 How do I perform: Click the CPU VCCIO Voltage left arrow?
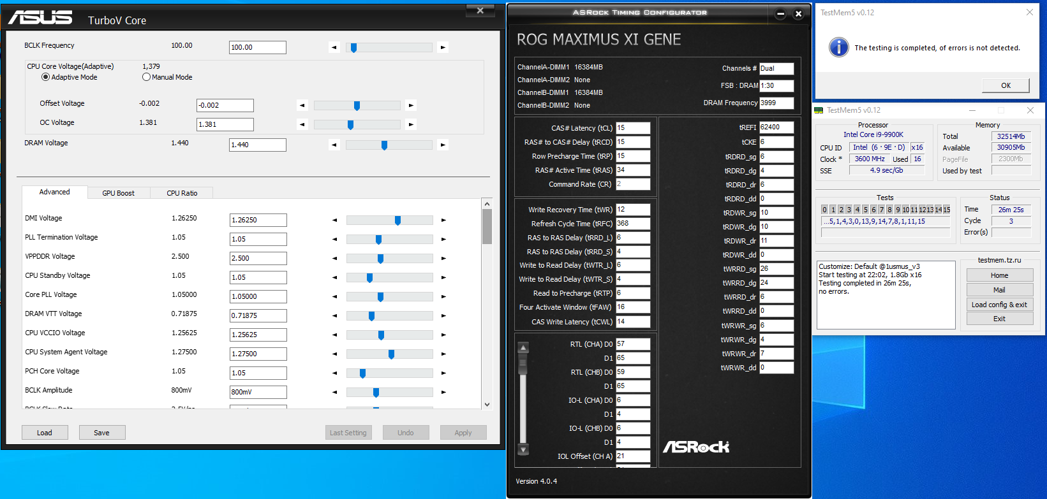click(334, 335)
